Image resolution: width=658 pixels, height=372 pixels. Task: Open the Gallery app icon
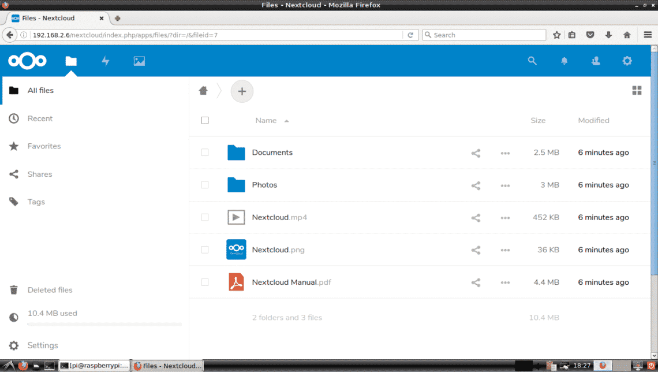coord(139,61)
